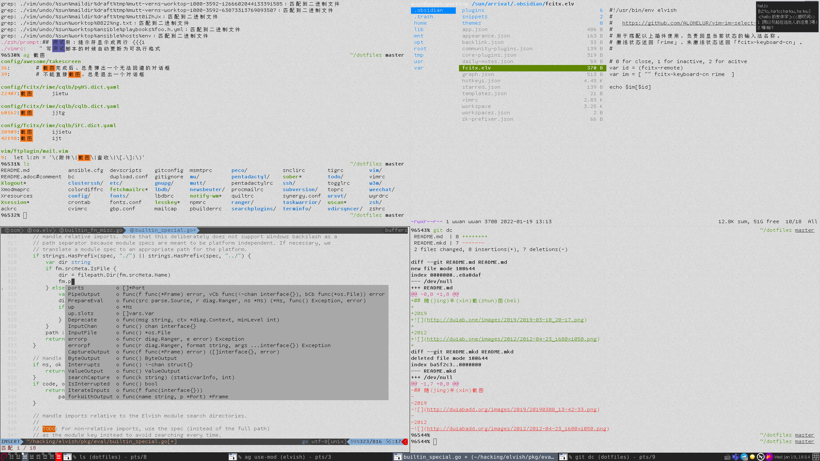Screen dimensions: 820x461
Task: Select the third highlighted workspace tag
Action: [25, 457]
